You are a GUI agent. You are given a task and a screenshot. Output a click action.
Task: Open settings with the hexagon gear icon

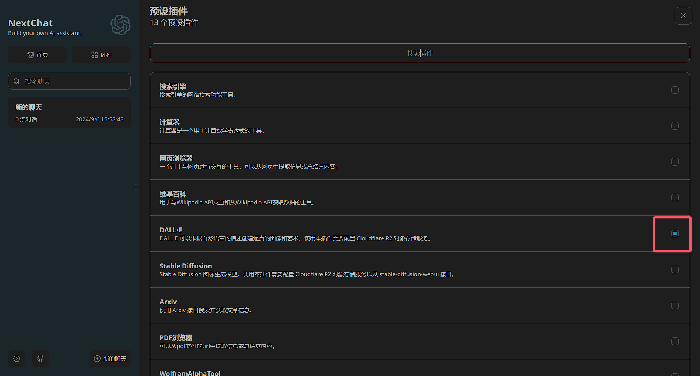click(x=17, y=359)
